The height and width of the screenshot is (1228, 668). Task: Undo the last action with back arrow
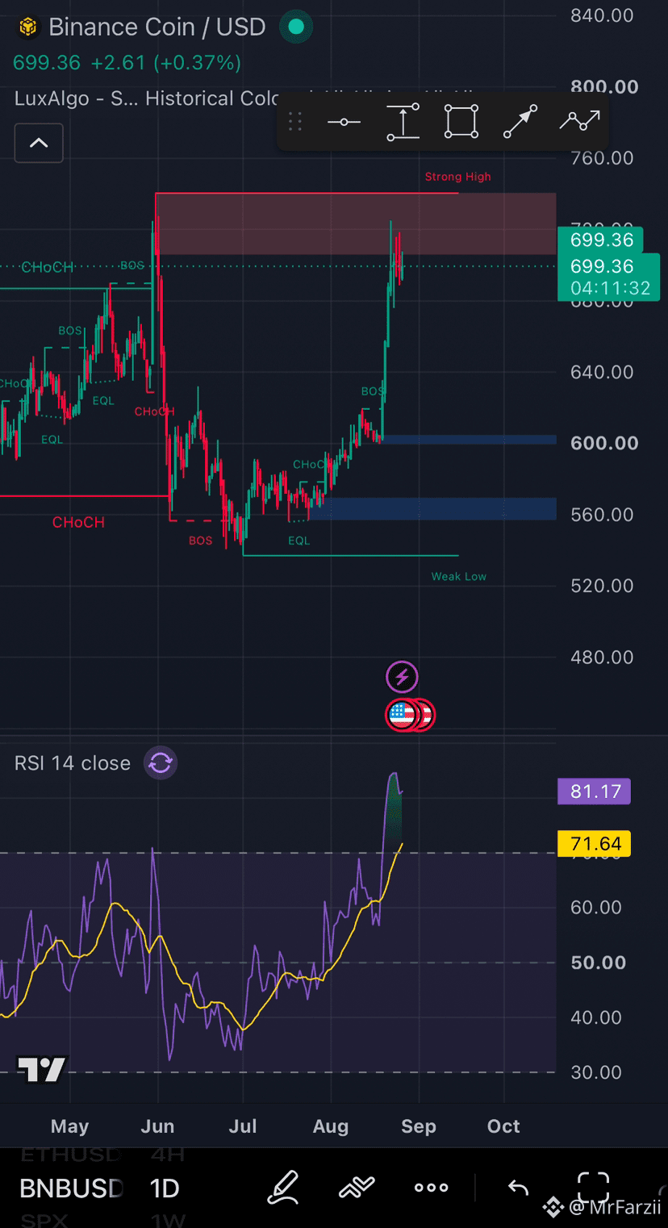518,1188
